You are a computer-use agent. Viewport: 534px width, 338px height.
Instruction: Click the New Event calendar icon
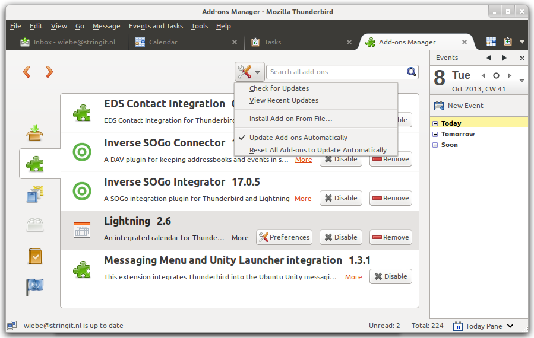pos(439,106)
